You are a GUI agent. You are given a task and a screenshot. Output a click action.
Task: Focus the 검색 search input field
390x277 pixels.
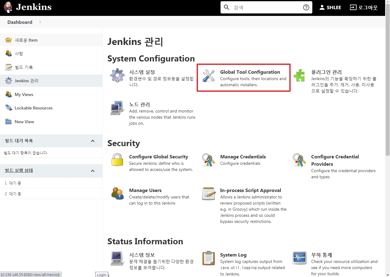click(x=267, y=7)
